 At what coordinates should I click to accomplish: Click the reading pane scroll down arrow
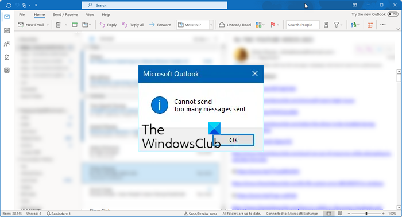399,207
